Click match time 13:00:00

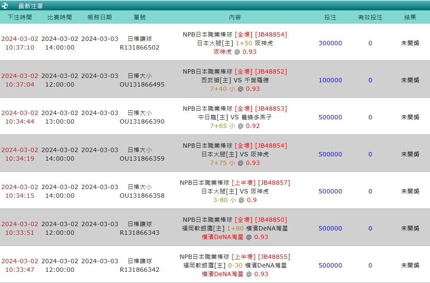[x=60, y=121]
